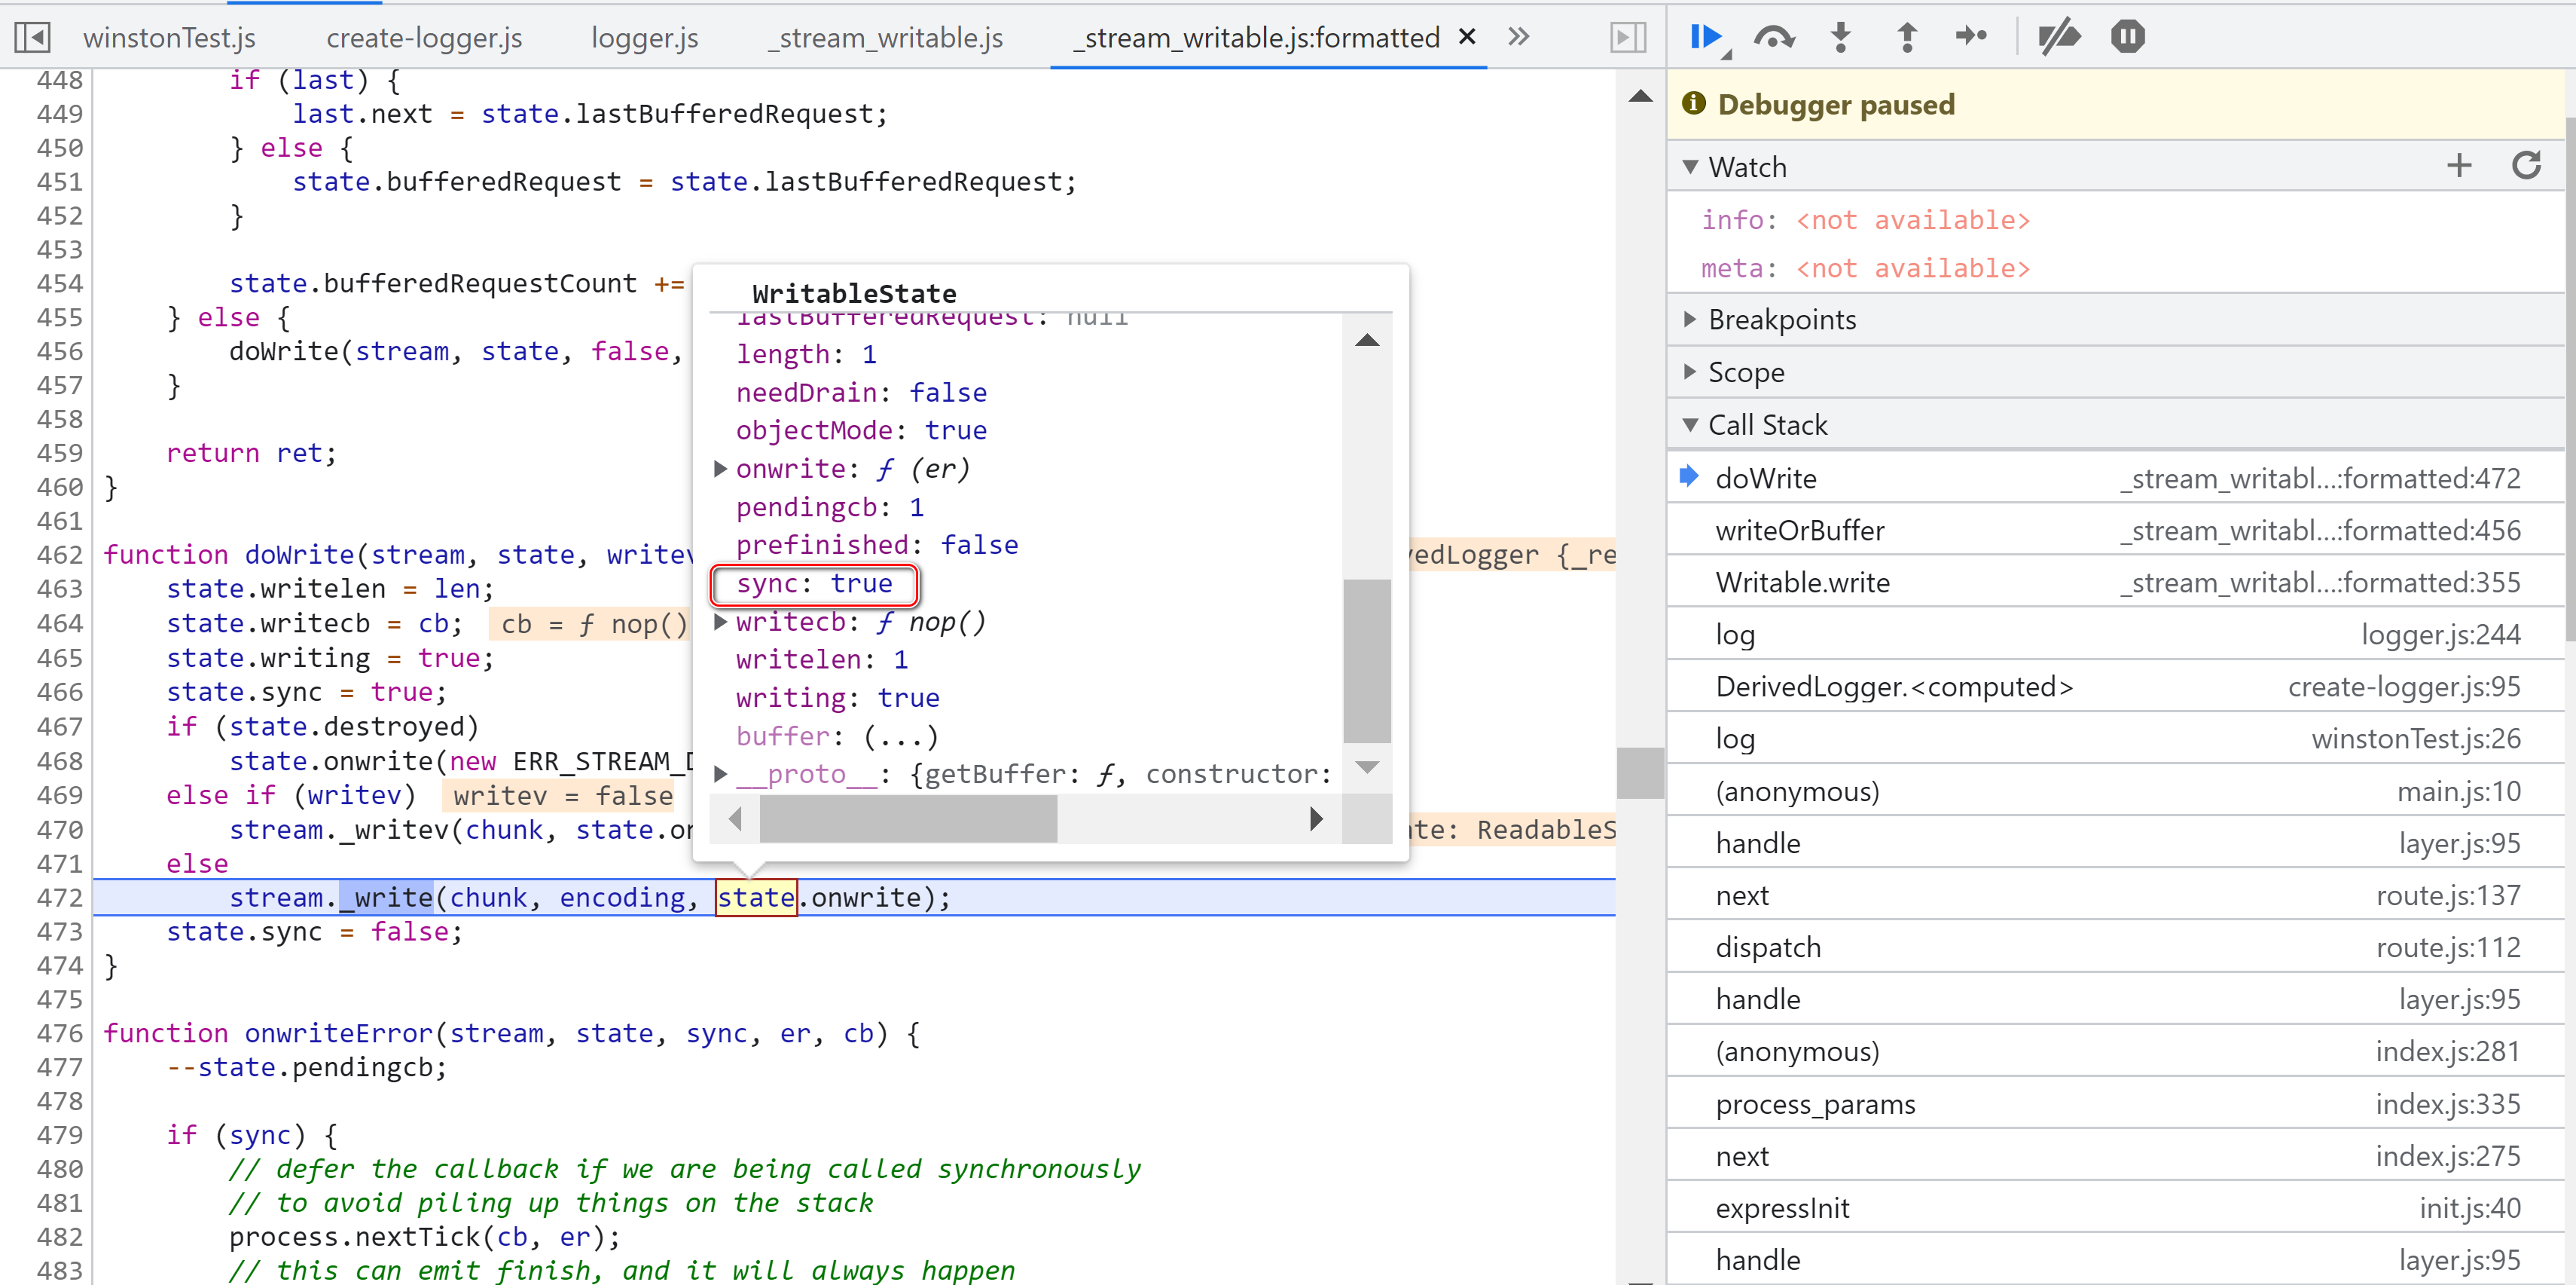The height and width of the screenshot is (1285, 2576).
Task: Click the Step button
Action: (x=1971, y=37)
